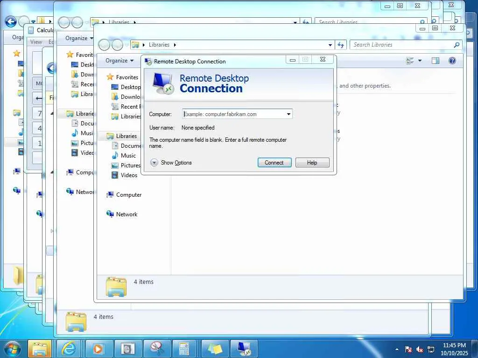Click Action Center flag in system tray
Screen dimensions: 478x358
pos(408,349)
